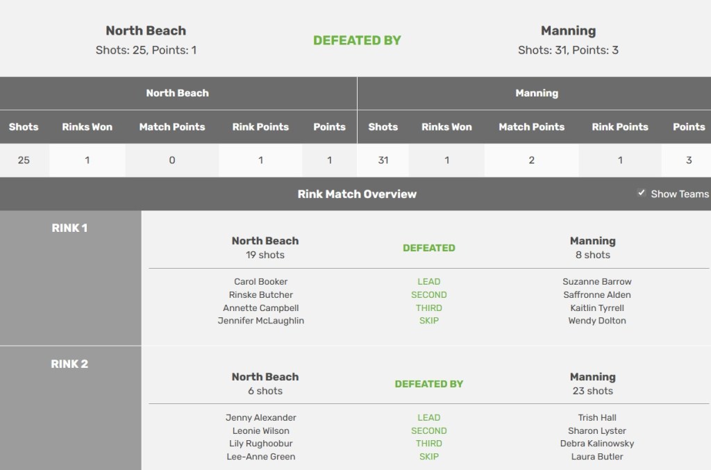This screenshot has width=711, height=470.
Task: Click the RINK 2 side label
Action: click(69, 364)
